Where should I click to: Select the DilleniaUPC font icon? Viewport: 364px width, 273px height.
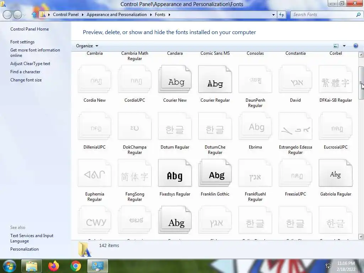click(x=95, y=126)
